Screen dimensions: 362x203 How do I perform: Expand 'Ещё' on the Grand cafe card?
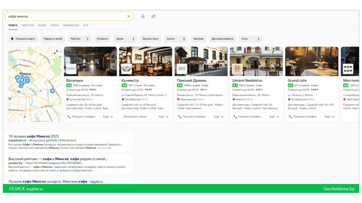point(330,117)
